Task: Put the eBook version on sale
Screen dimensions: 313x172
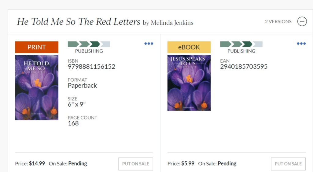Action: click(x=288, y=164)
